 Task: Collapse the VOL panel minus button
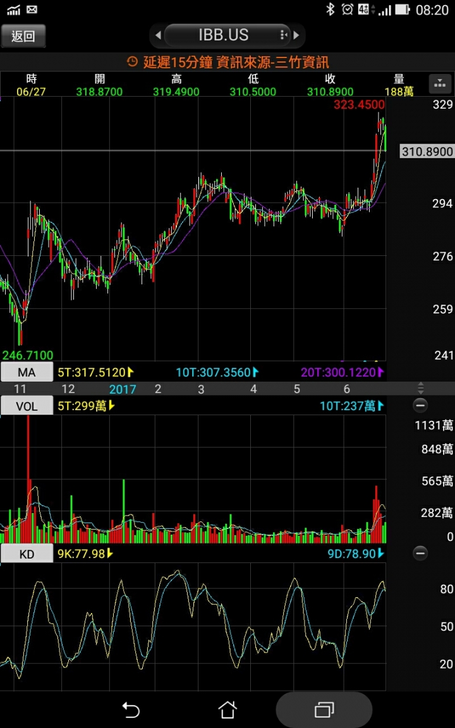pyautogui.click(x=421, y=406)
